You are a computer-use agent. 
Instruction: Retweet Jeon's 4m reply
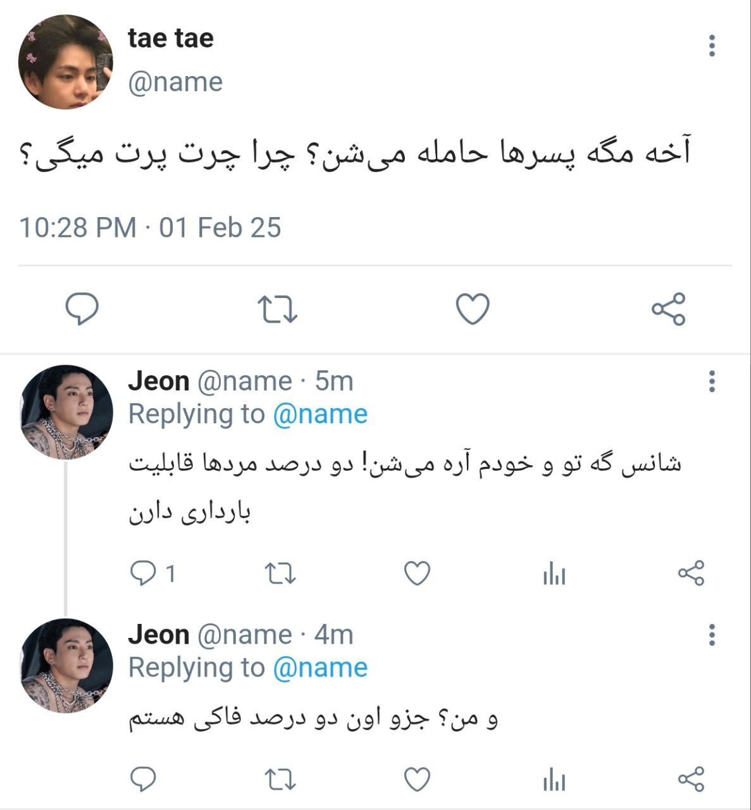tap(279, 779)
